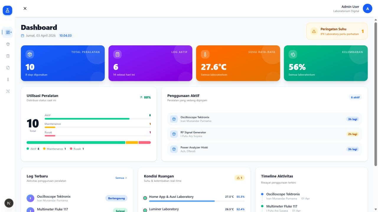Click the calendar icon beside the date
Viewport: 378px width, 212px height.
22,36
